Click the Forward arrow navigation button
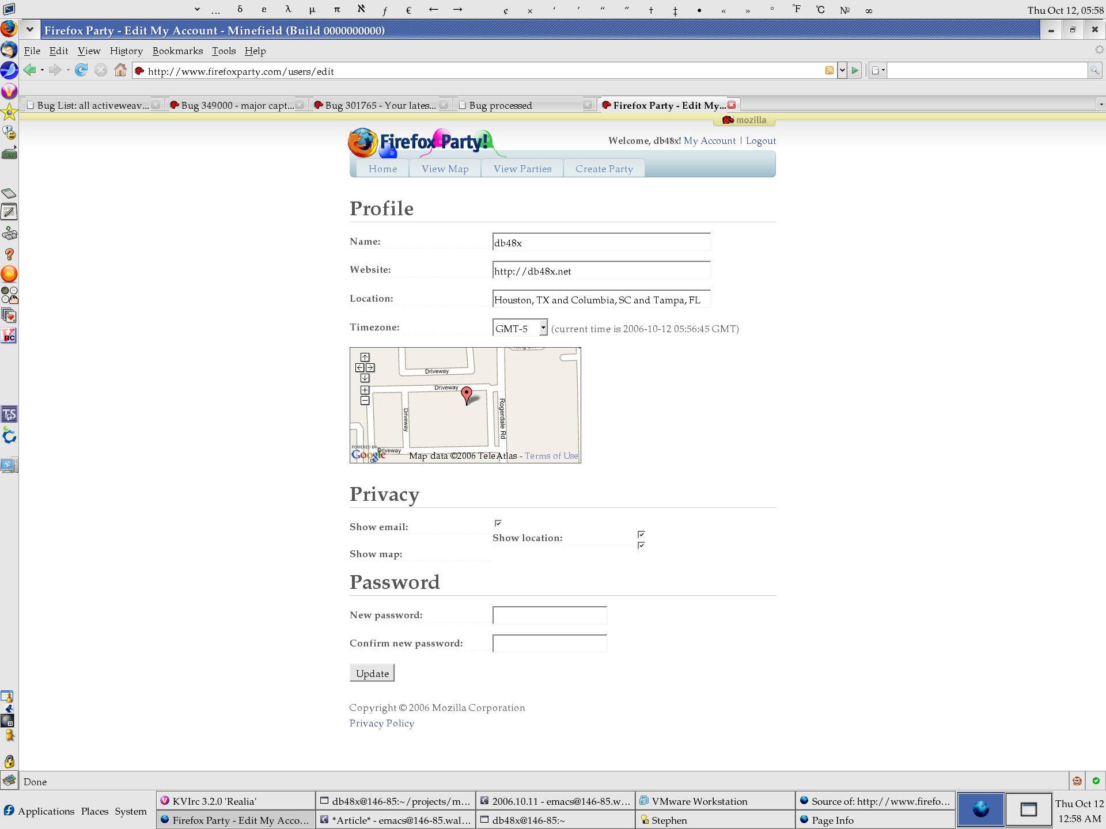 (55, 70)
